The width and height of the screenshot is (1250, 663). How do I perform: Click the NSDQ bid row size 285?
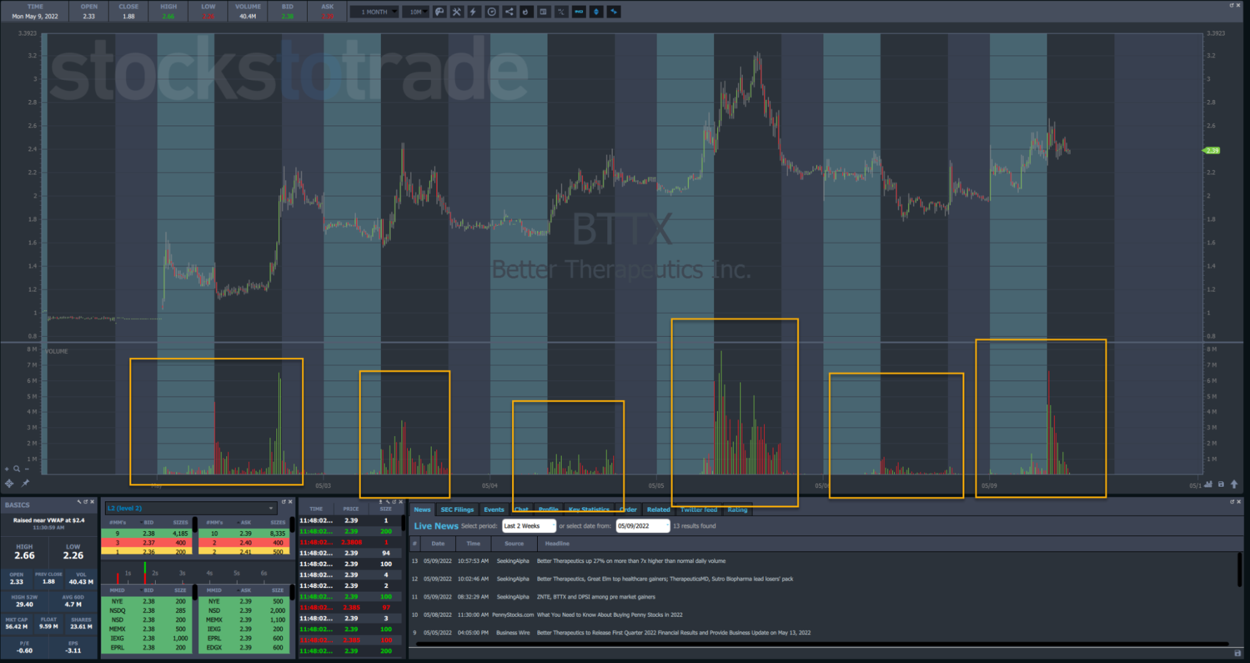pyautogui.click(x=146, y=611)
